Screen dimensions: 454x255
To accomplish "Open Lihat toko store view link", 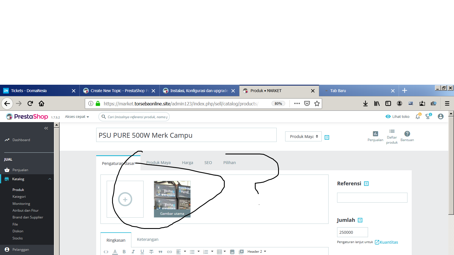I will point(397,116).
